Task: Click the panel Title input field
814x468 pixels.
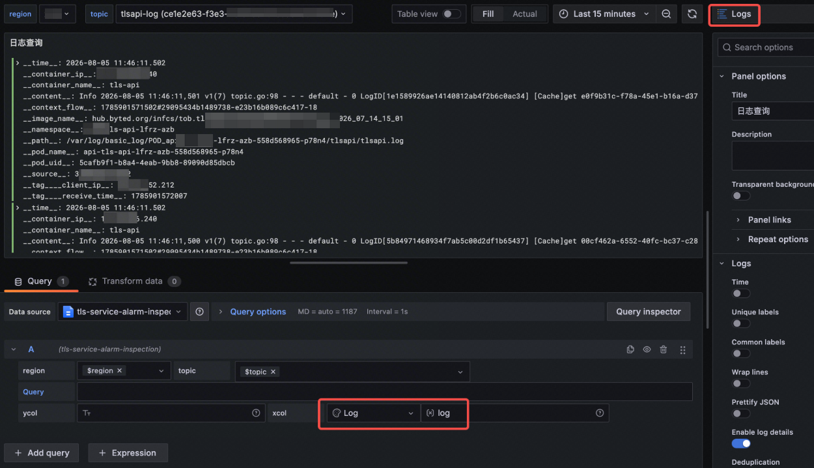Action: 773,111
